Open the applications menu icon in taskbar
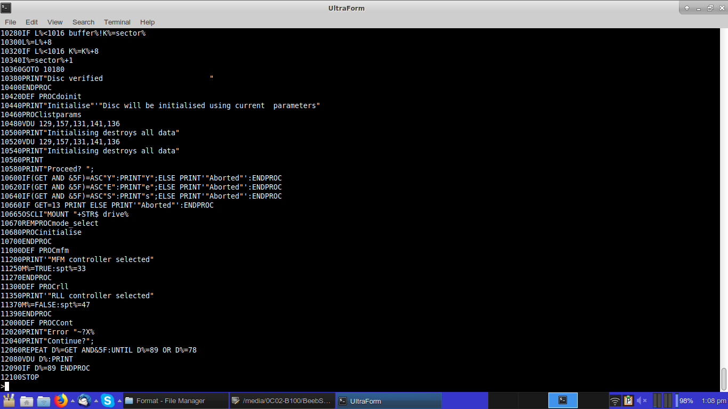Viewport: 728px width, 409px height. [9, 400]
